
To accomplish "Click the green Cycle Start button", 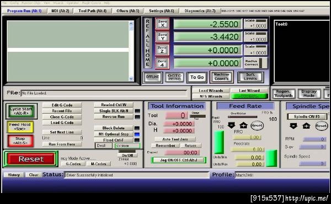I will pos(22,111).
